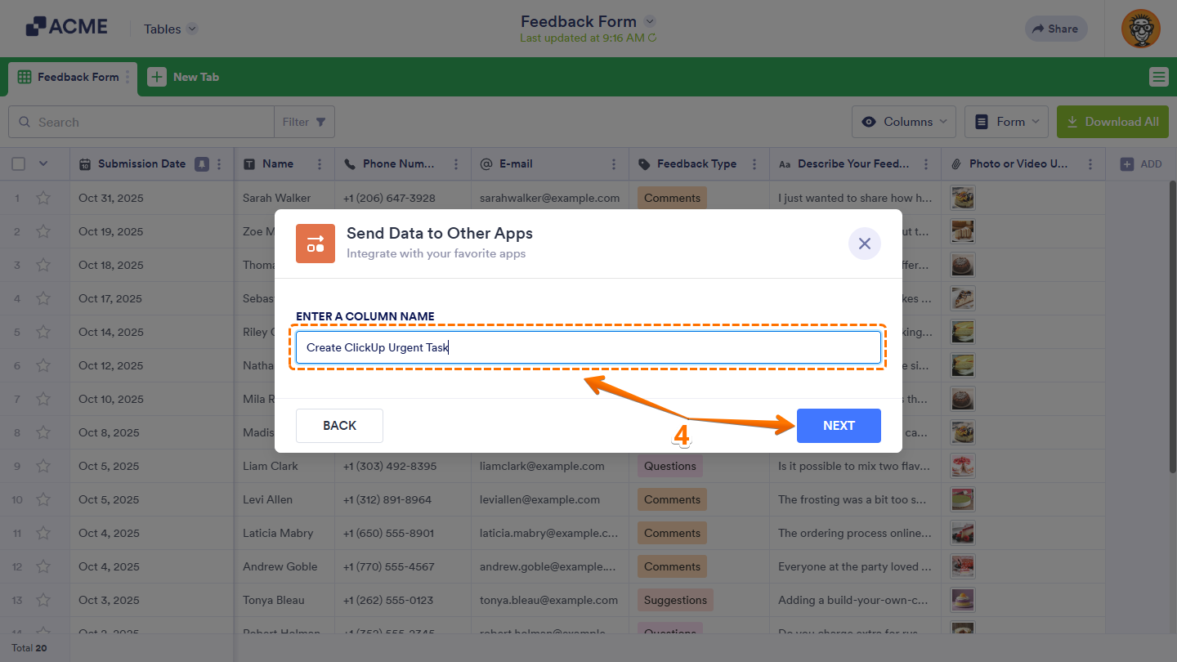The image size is (1177, 662).
Task: Click the NEXT button in dialog
Action: click(x=839, y=426)
